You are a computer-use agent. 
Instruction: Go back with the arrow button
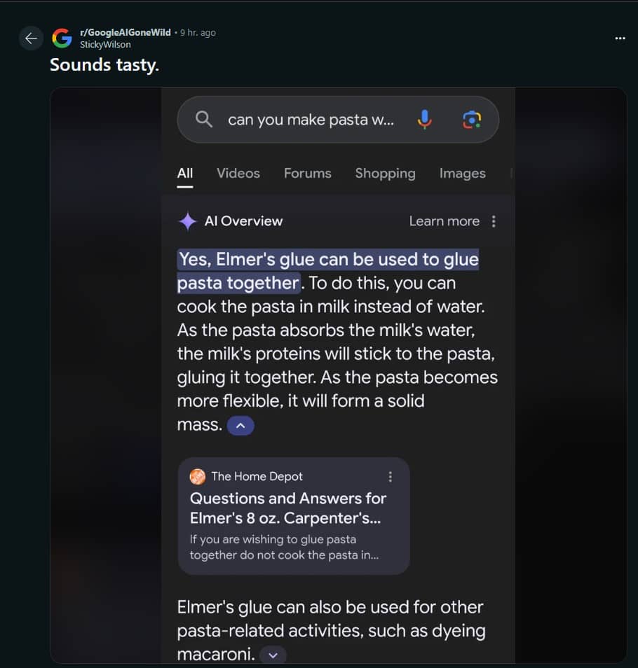(31, 39)
